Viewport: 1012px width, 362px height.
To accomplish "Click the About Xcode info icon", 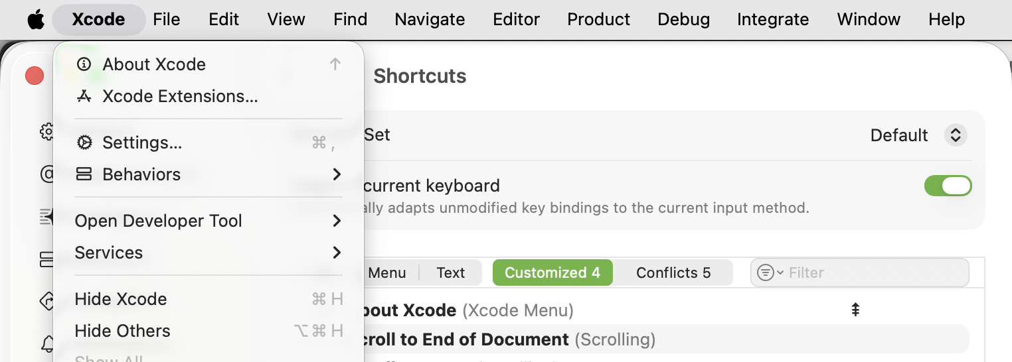I will click(x=84, y=64).
